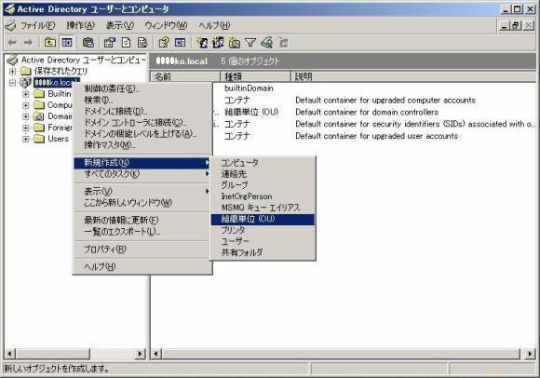Select builtinDomain cell in list
The width and height of the screenshot is (540, 378).
pos(249,88)
